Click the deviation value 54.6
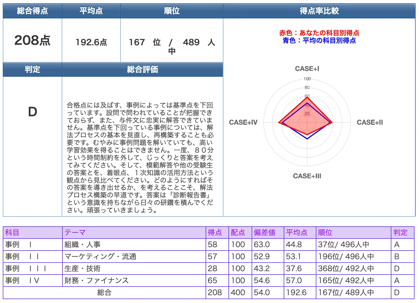The width and height of the screenshot is (419, 303). pos(268,280)
